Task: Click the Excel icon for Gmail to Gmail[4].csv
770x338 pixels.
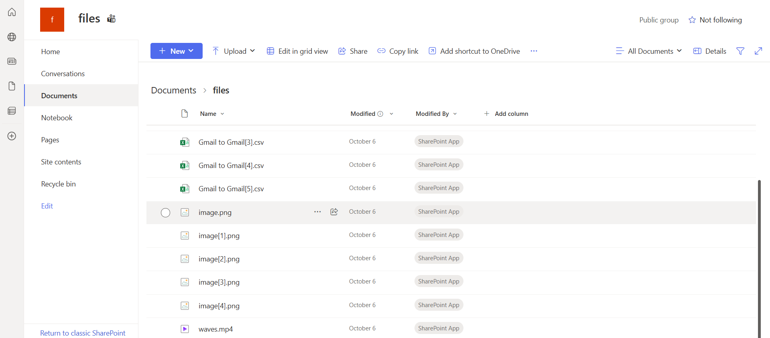Action: 185,165
